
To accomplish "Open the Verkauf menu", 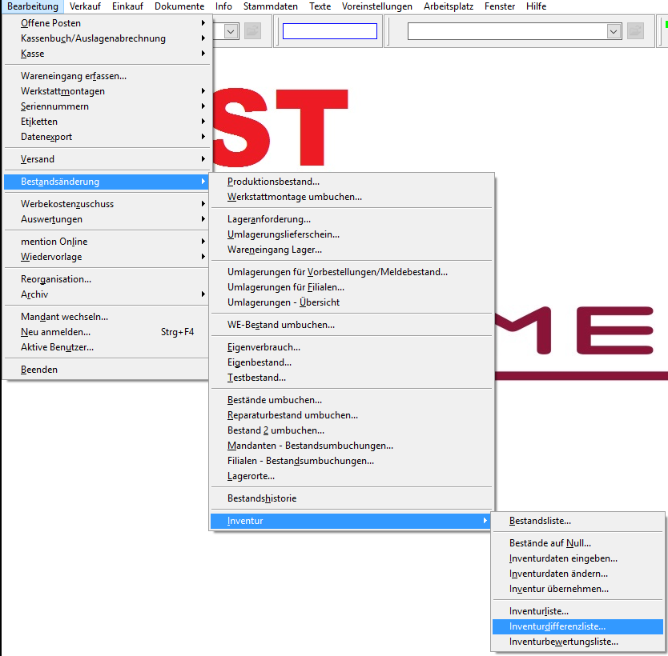I will click(85, 6).
